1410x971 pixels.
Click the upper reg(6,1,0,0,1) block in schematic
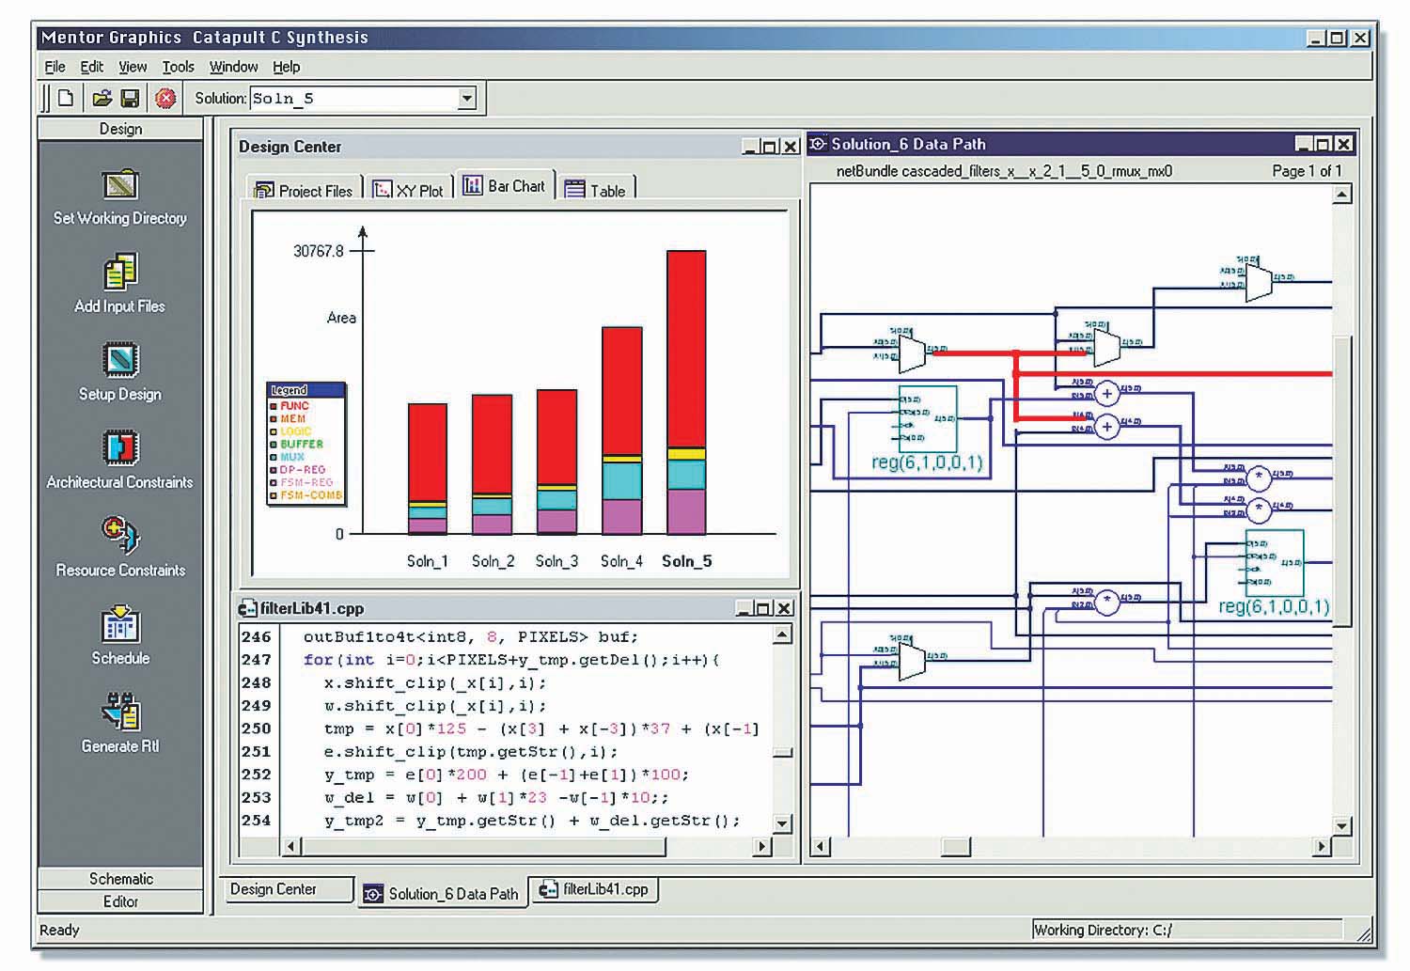(928, 420)
